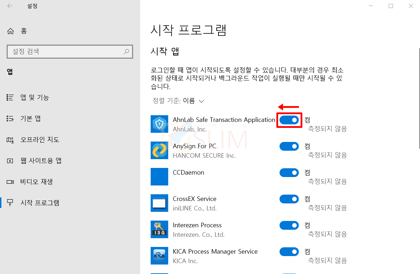Click the CCDaemon blue square icon

159,177
